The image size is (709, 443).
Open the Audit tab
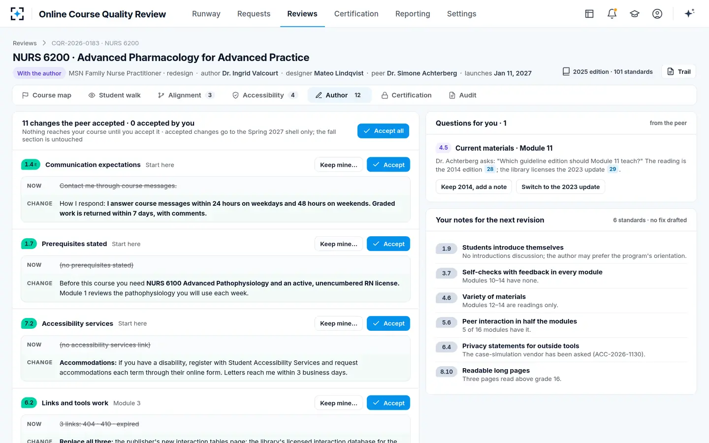coord(463,95)
